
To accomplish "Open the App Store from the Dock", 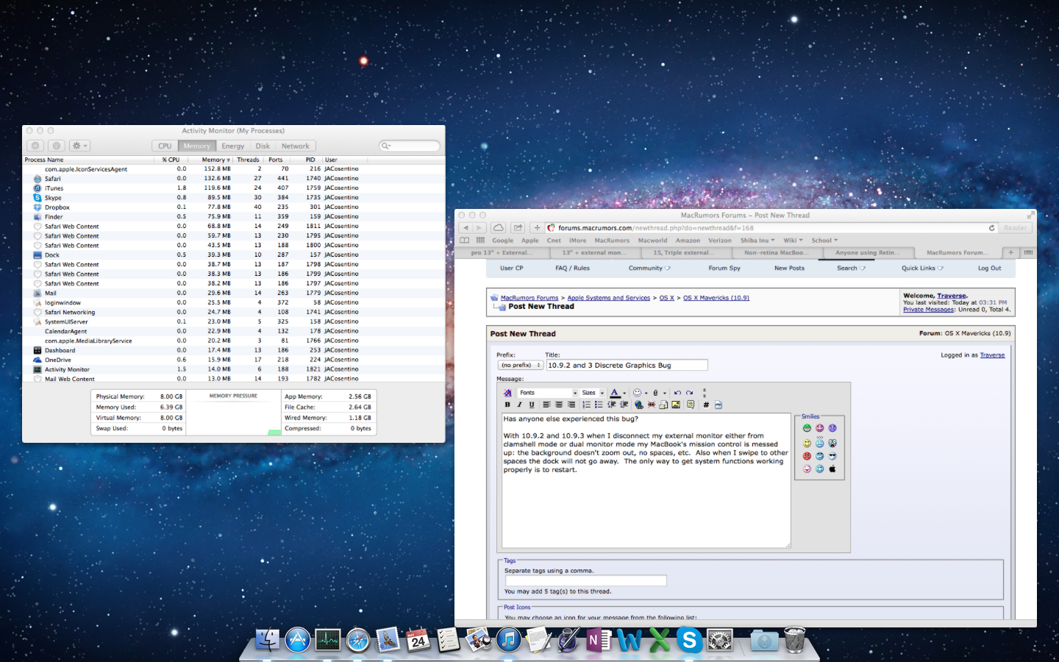I will pos(298,640).
